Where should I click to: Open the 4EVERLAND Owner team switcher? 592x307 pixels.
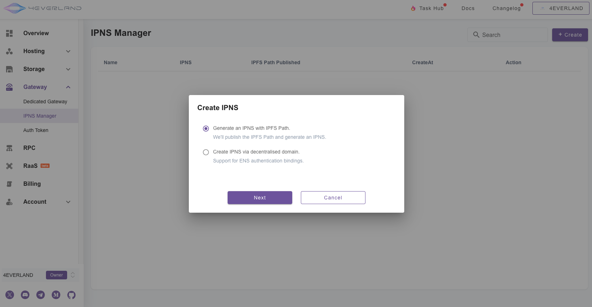click(x=73, y=275)
